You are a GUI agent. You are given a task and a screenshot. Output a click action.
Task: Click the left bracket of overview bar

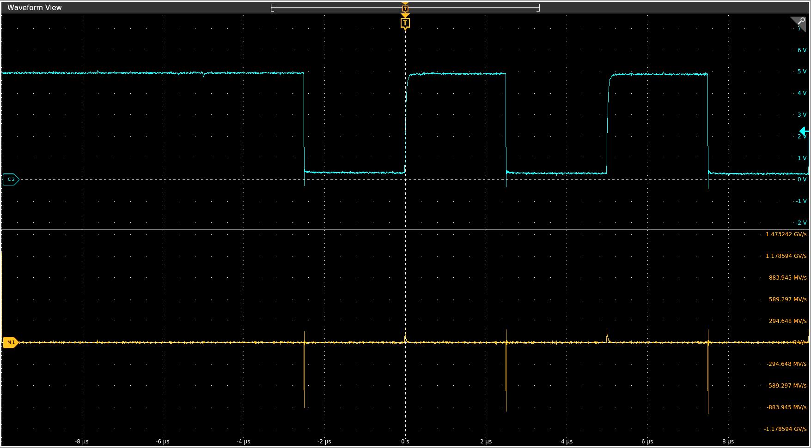point(272,8)
